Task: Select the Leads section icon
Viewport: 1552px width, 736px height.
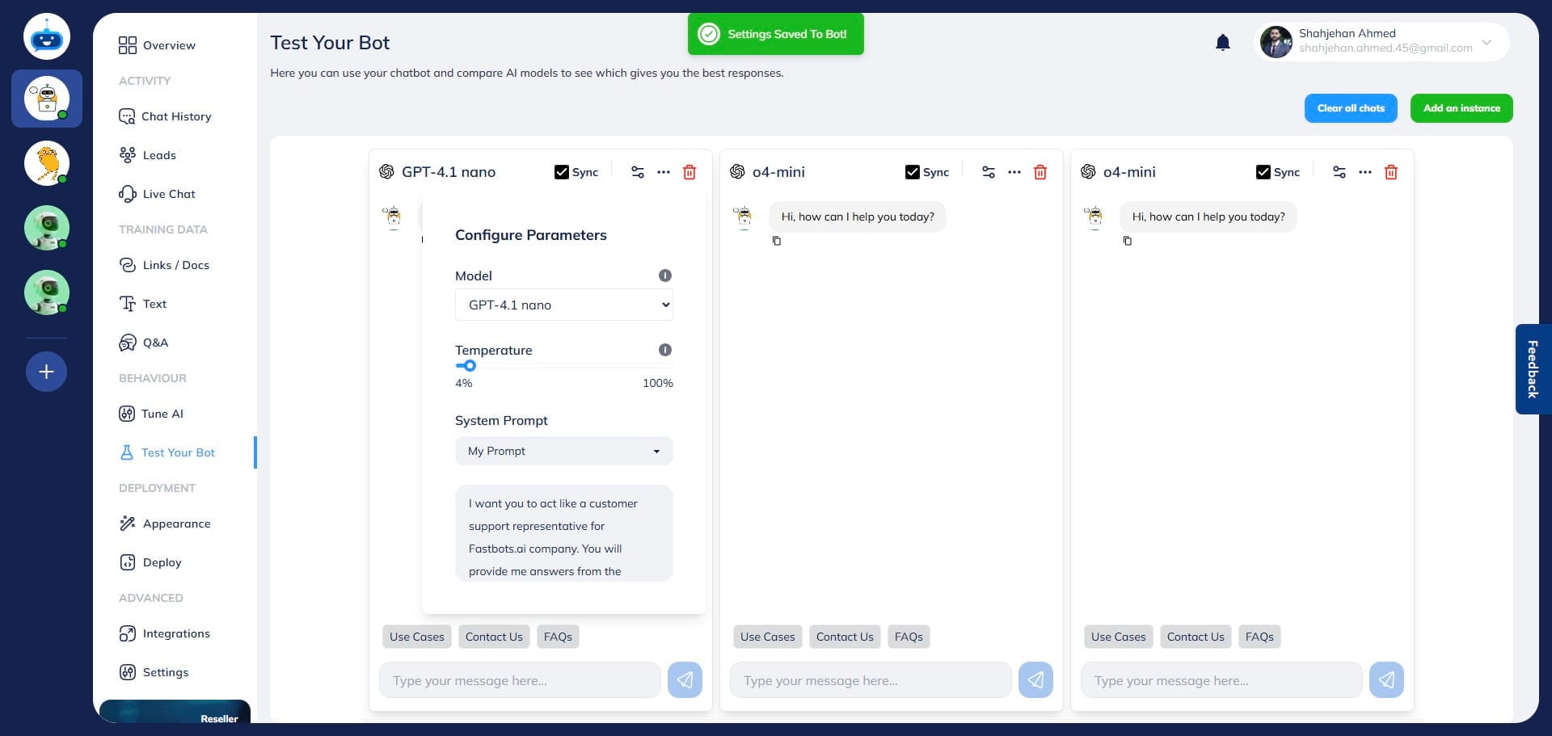Action: tap(129, 155)
